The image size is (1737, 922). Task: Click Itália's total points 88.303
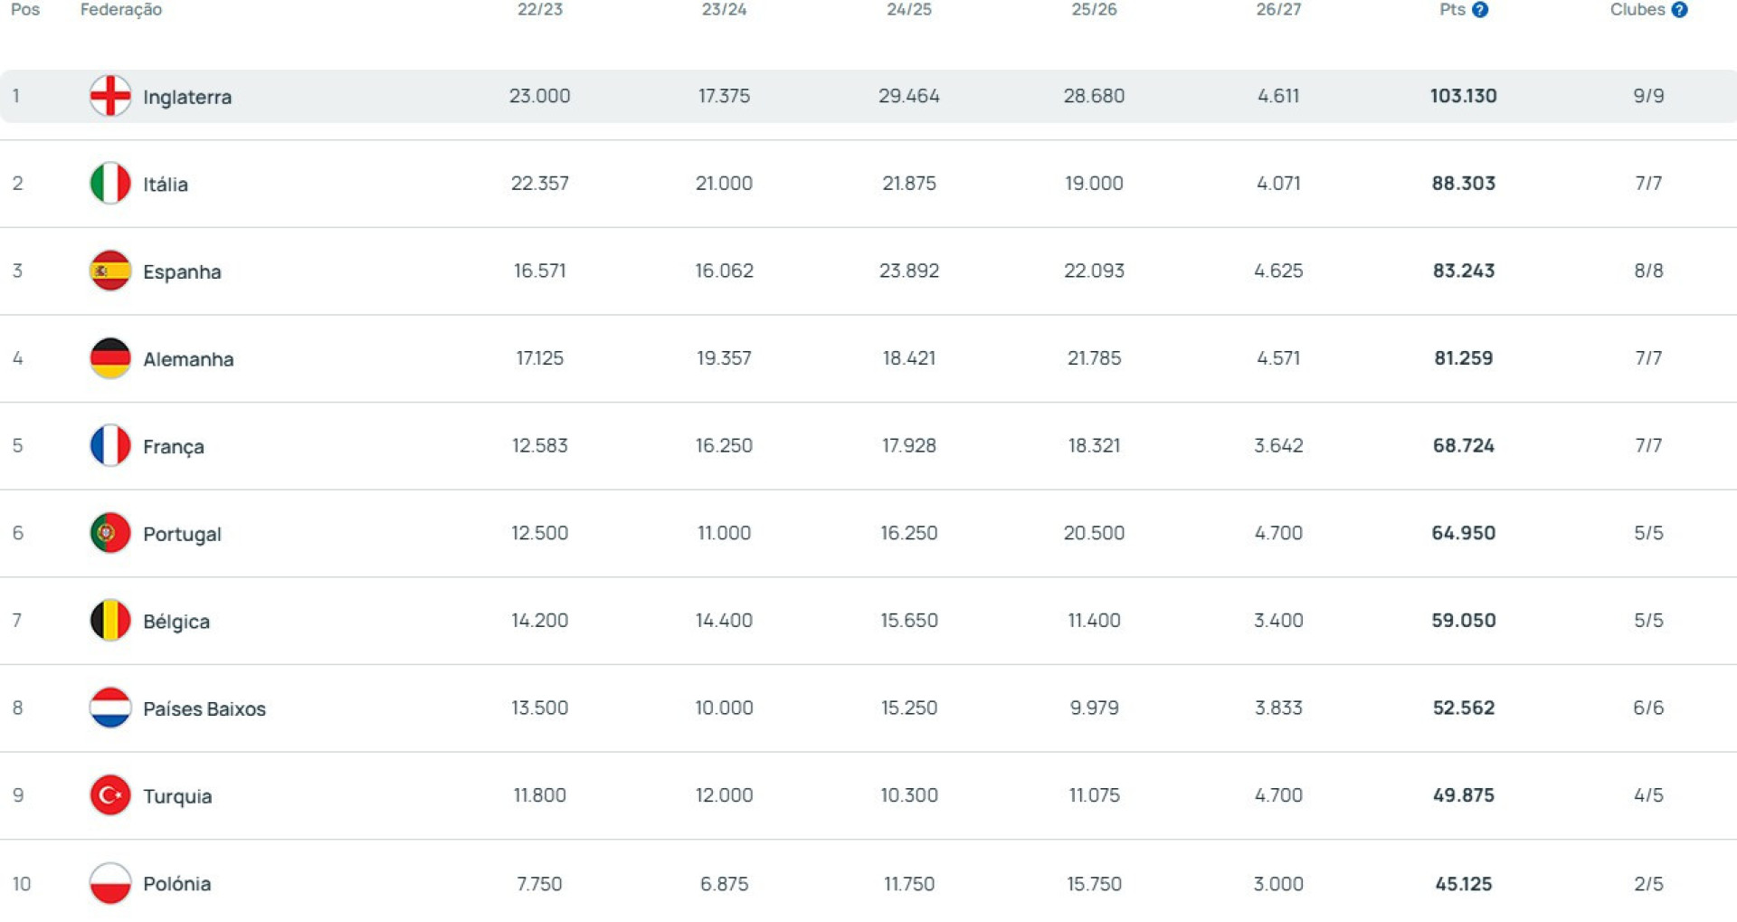(x=1464, y=184)
